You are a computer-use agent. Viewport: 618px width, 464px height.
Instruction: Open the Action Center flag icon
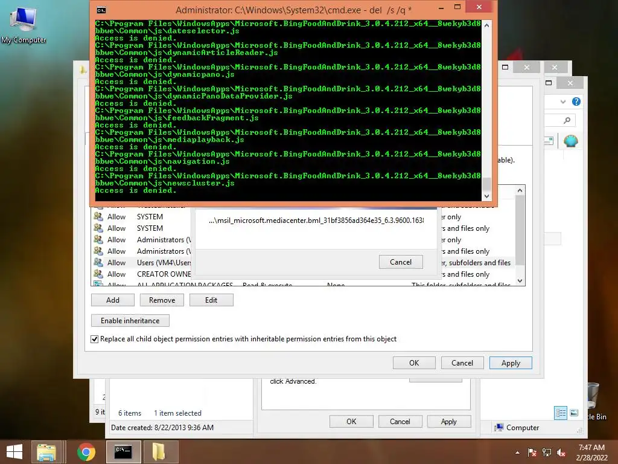[532, 453]
